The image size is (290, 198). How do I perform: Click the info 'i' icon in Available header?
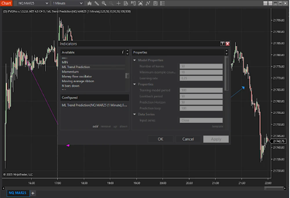point(123,52)
